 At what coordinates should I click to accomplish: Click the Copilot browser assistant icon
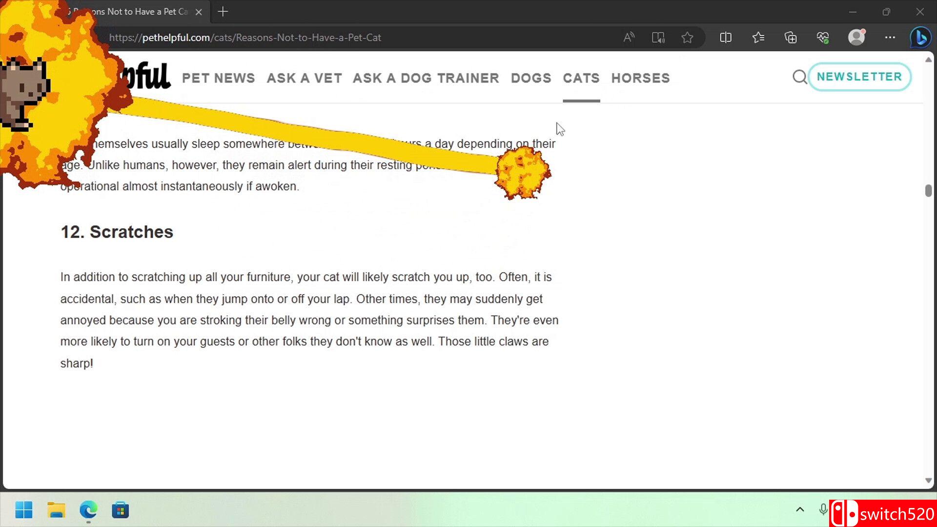pos(921,37)
